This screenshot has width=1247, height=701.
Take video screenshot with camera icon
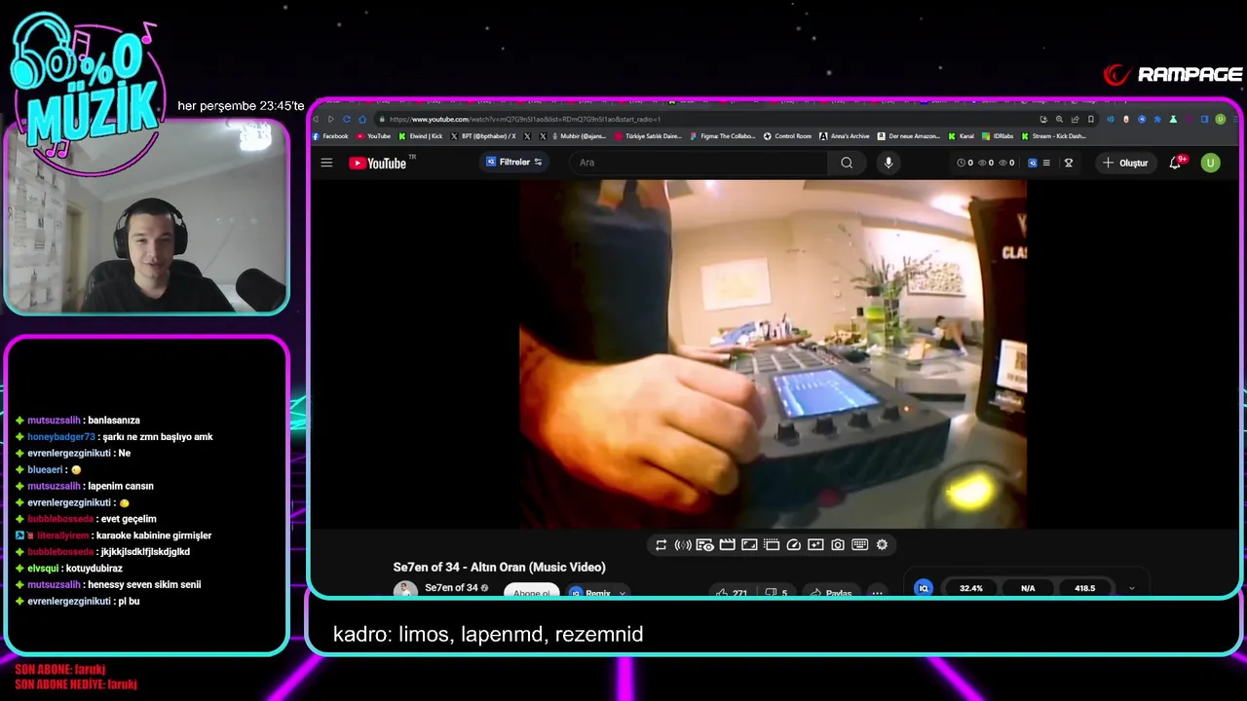click(x=838, y=545)
